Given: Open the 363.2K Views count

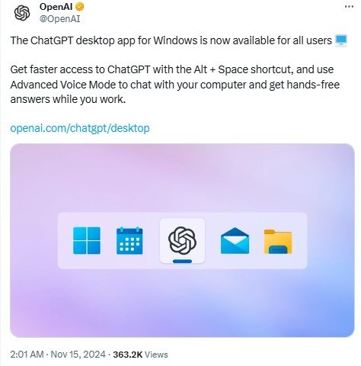Looking at the screenshot, I should [140, 355].
